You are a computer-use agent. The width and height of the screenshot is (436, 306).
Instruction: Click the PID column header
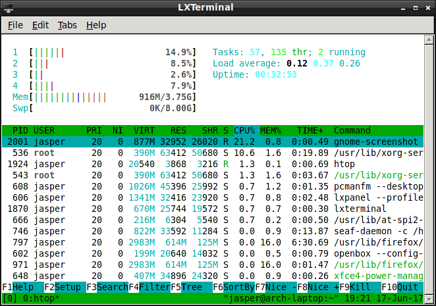click(x=19, y=130)
